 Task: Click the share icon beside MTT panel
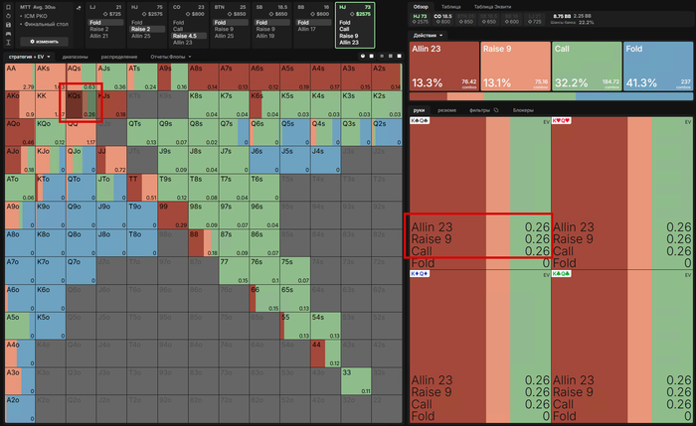[x=79, y=8]
